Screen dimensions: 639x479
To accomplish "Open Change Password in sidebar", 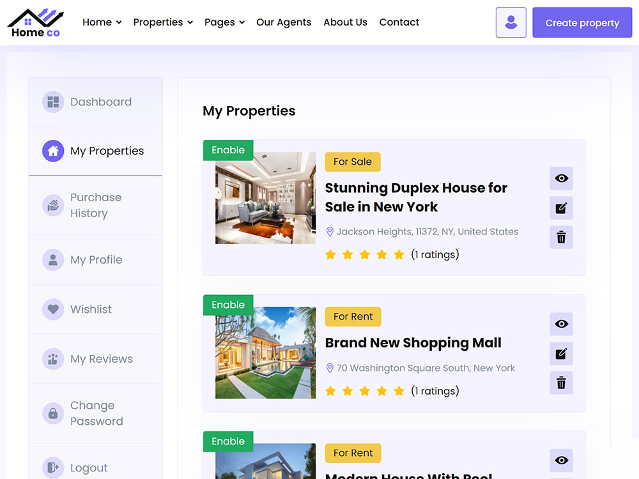I will tap(95, 413).
